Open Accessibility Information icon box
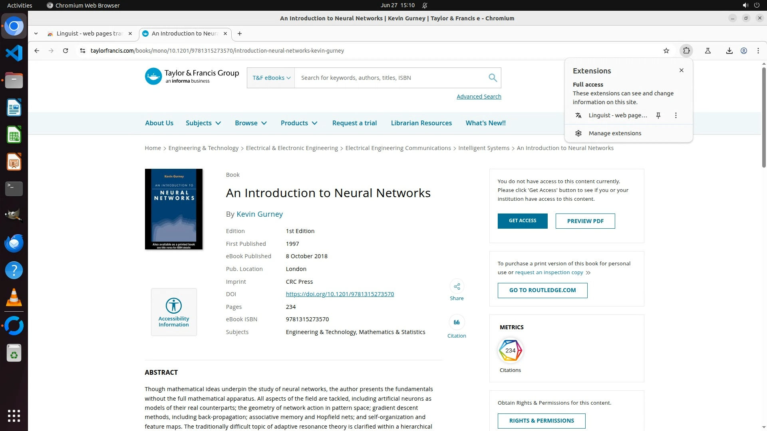 (174, 312)
